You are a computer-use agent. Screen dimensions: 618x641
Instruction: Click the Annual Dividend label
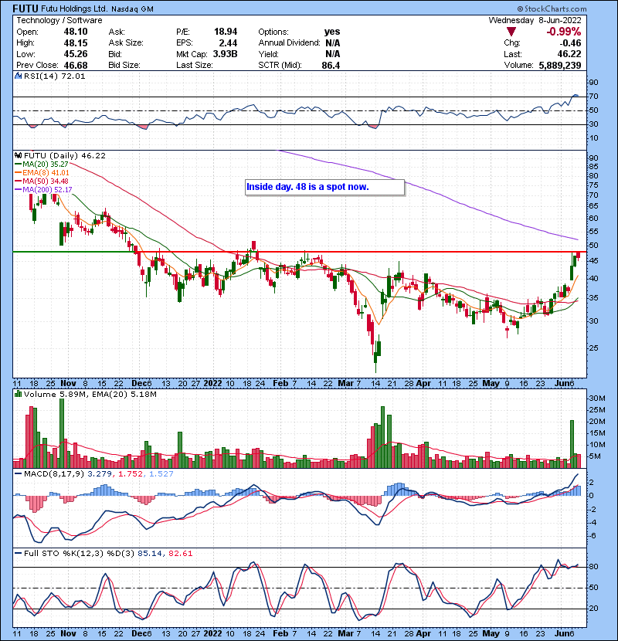point(289,43)
